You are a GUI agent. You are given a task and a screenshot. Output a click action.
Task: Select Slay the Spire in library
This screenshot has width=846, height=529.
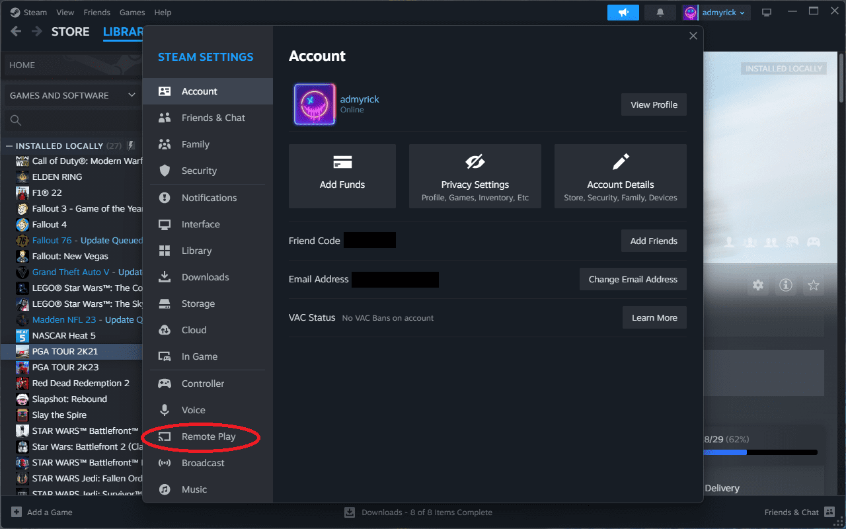point(59,415)
